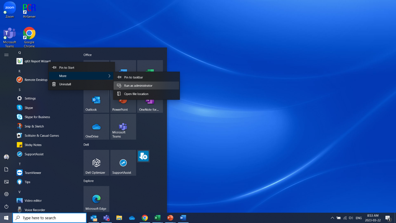Open File Explorer from taskbar
396x223 pixels.
point(119,218)
